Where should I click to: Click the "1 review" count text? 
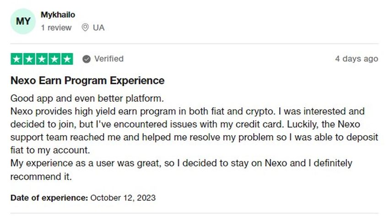pos(56,28)
